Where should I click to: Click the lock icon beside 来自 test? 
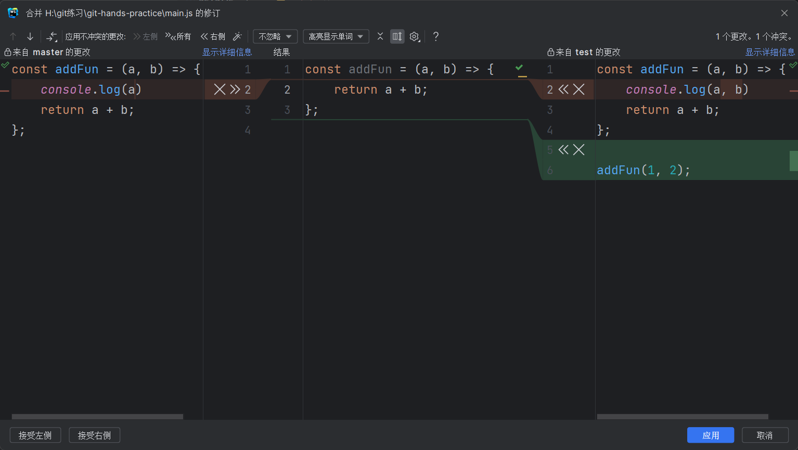click(x=551, y=52)
